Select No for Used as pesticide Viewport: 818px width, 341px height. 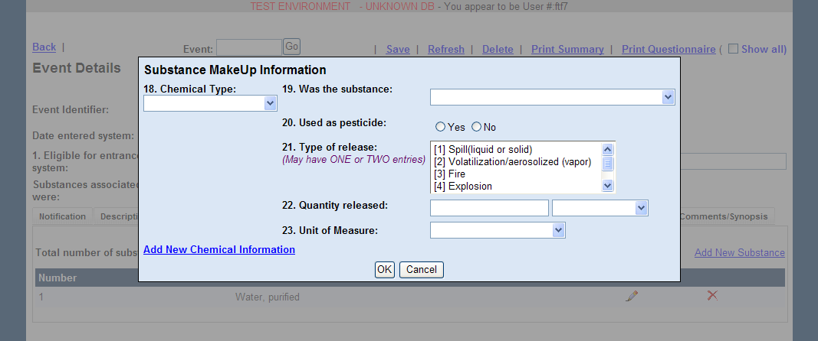(x=476, y=127)
